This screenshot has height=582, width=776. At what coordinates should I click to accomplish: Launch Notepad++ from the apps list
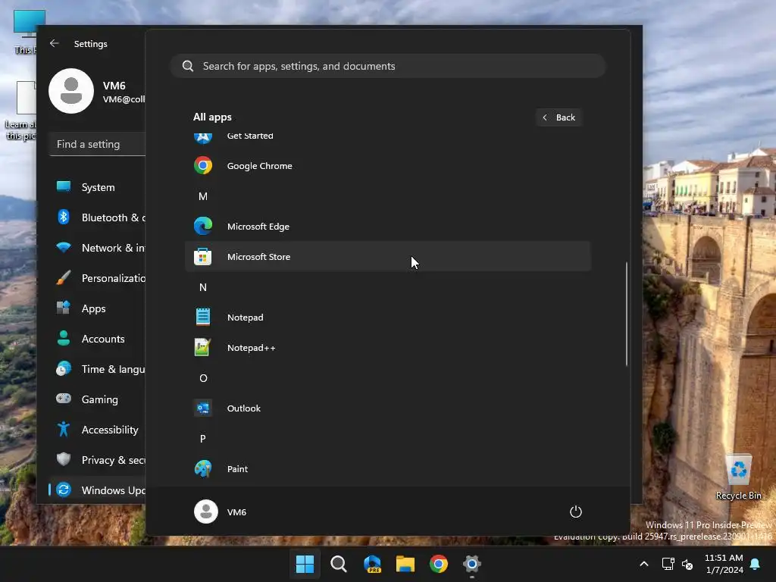pyautogui.click(x=387, y=347)
